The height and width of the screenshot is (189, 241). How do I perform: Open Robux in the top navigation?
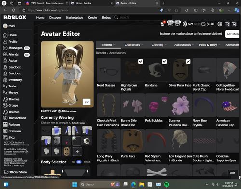[x=106, y=18]
